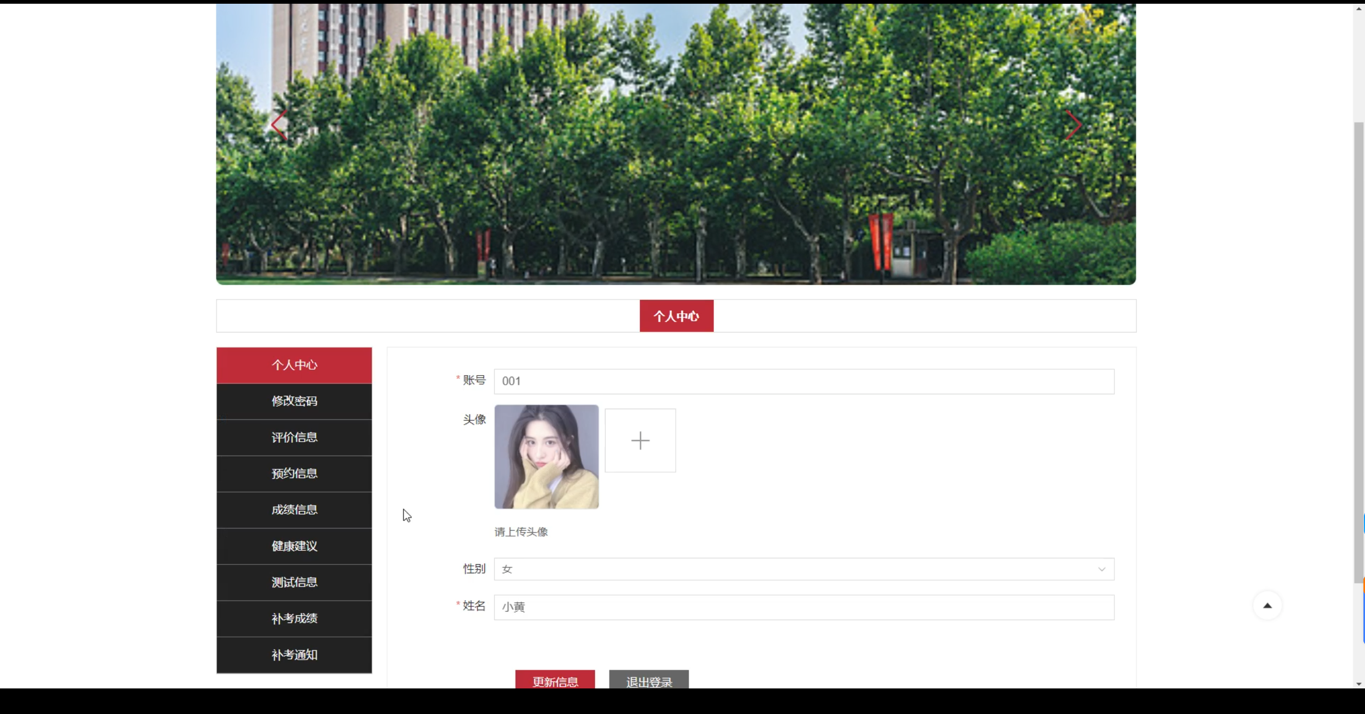The width and height of the screenshot is (1365, 714).
Task: Open 补考成绩 sidebar entry
Action: coord(294,619)
